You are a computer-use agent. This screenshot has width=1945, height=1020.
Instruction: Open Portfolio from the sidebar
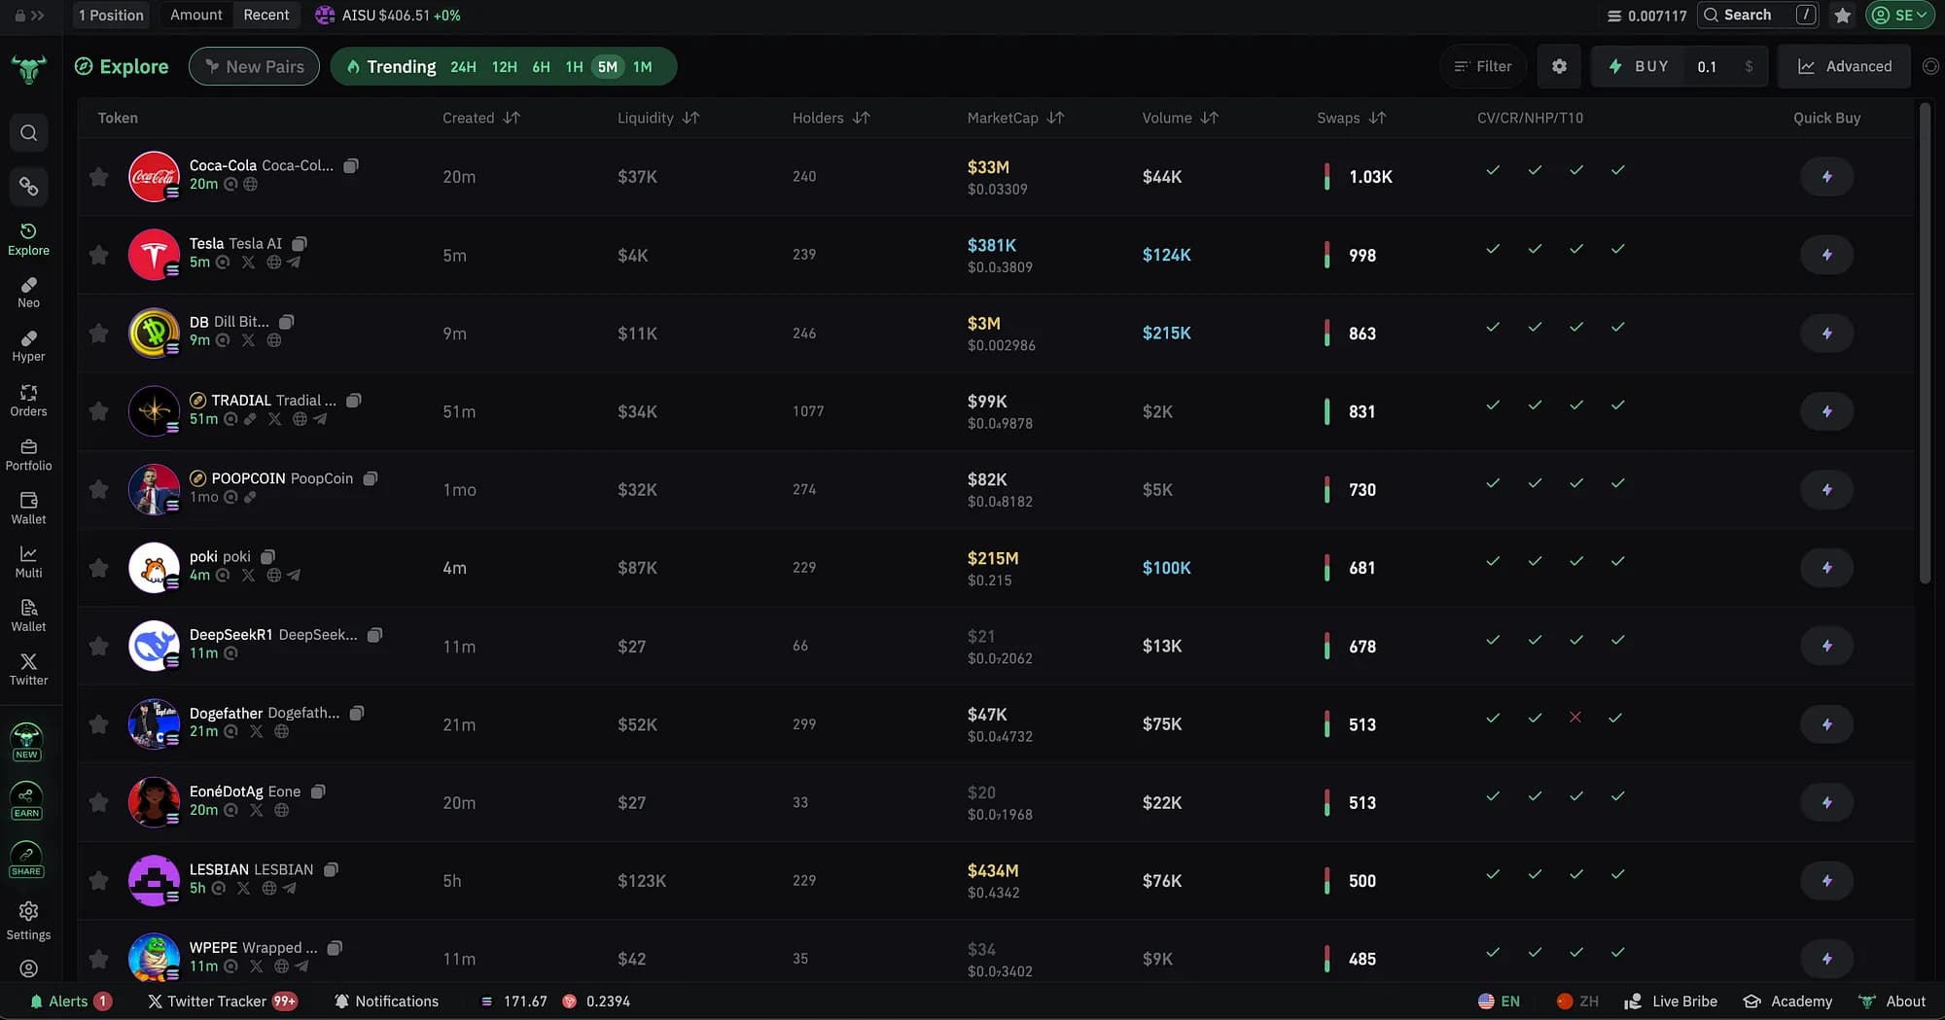[28, 454]
